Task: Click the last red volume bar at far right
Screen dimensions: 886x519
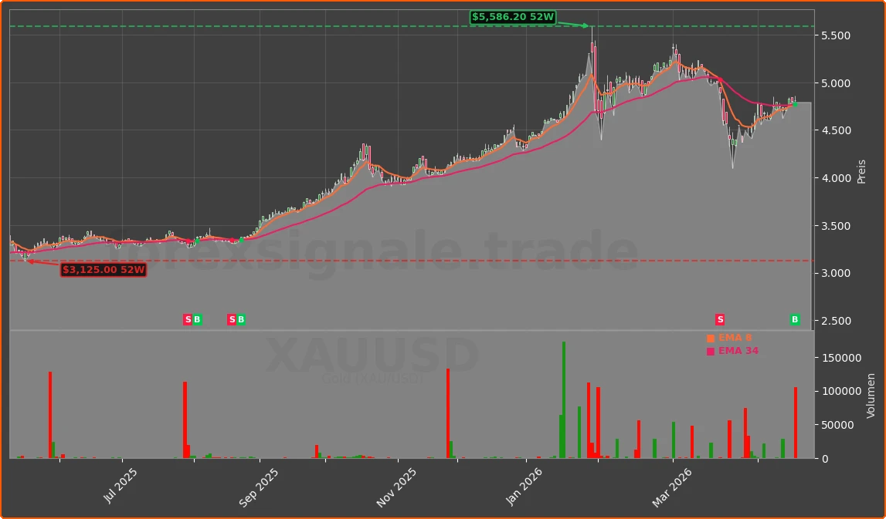Action: click(796, 423)
